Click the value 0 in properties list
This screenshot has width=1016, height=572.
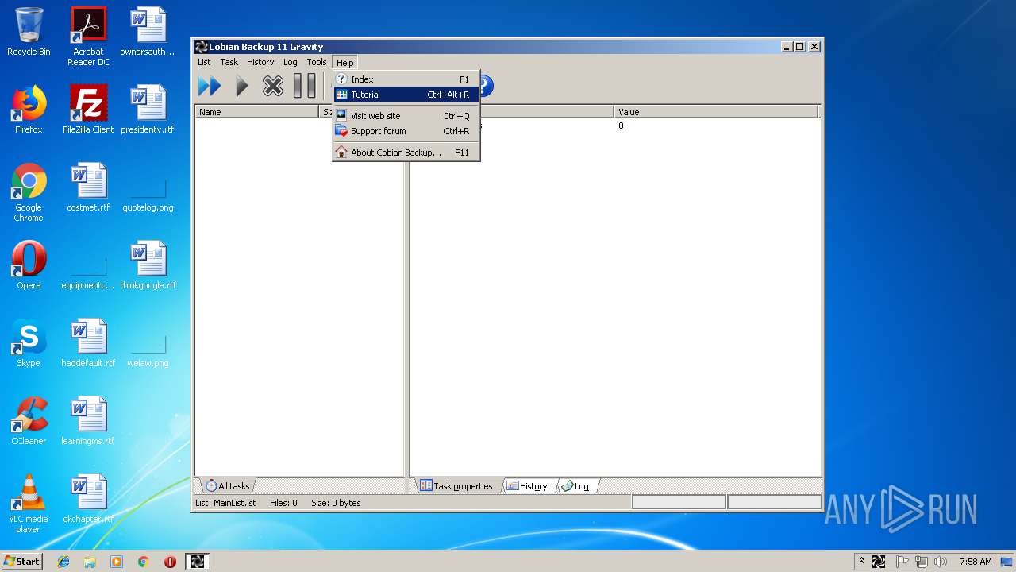tap(621, 126)
